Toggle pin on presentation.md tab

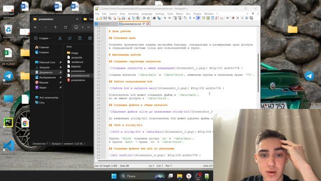[144, 24]
